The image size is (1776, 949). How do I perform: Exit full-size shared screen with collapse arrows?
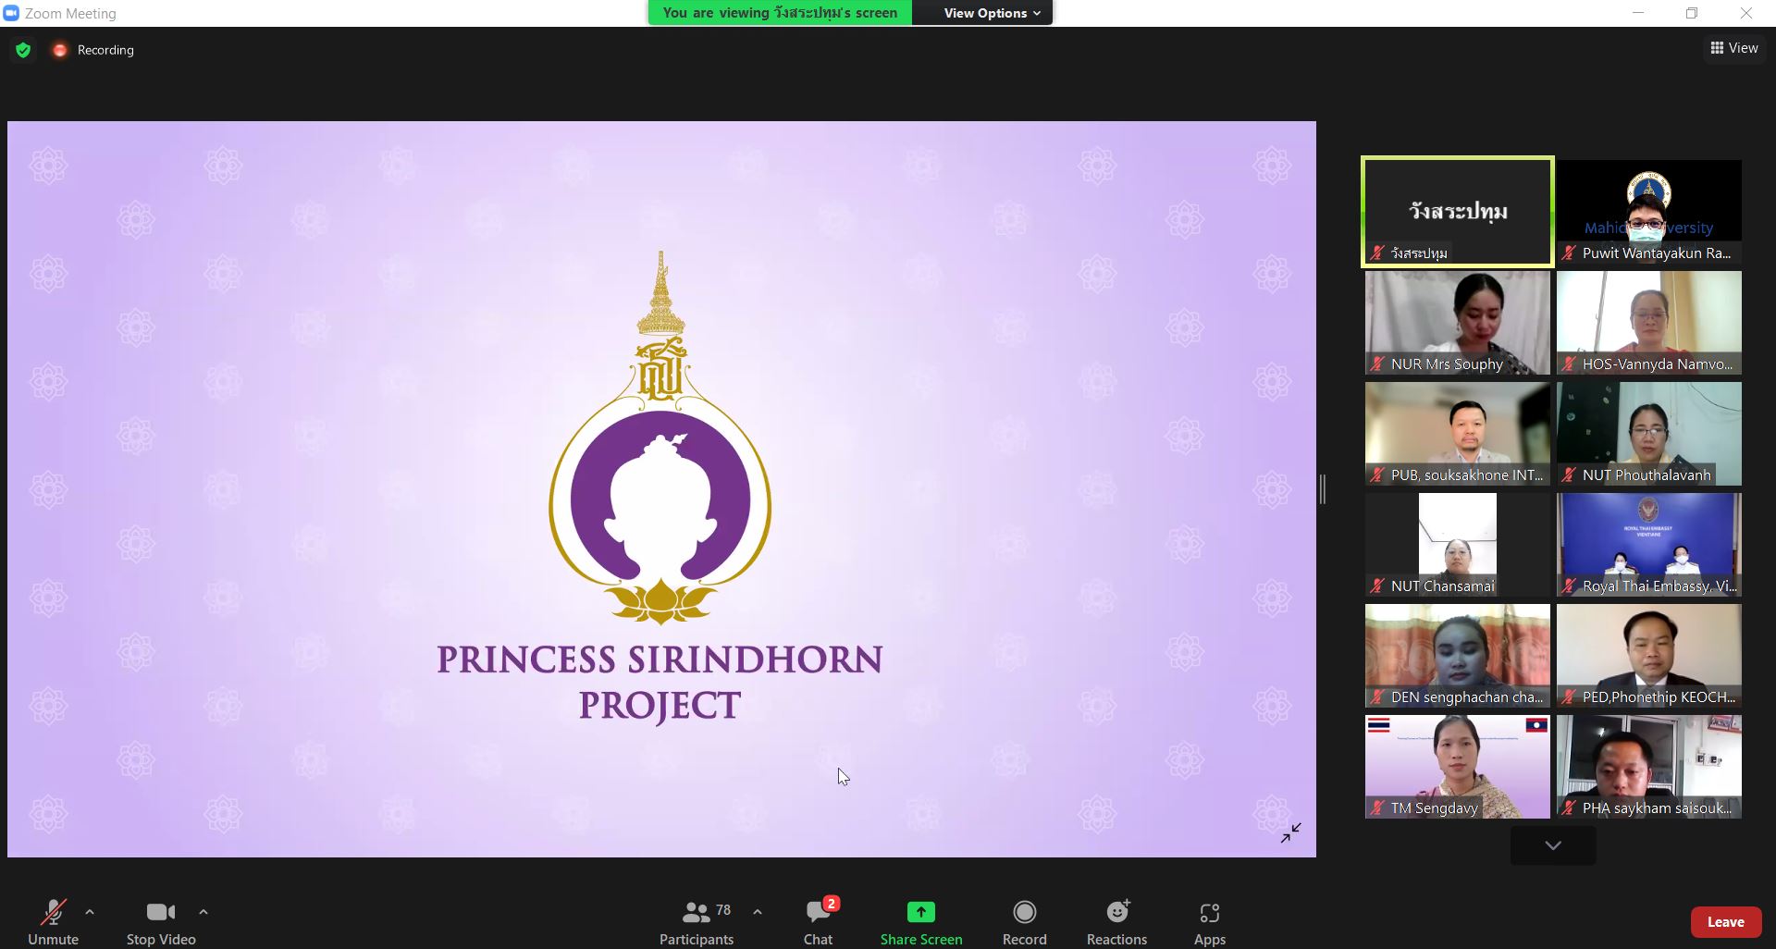tap(1291, 832)
